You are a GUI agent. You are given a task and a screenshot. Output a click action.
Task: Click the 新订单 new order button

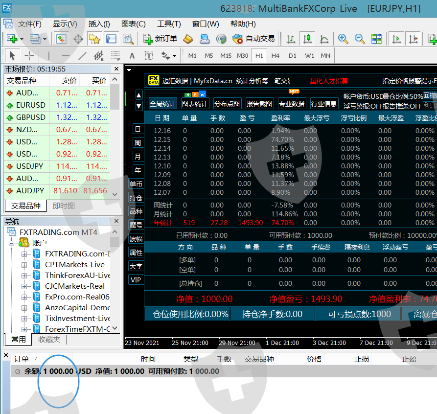pos(160,39)
